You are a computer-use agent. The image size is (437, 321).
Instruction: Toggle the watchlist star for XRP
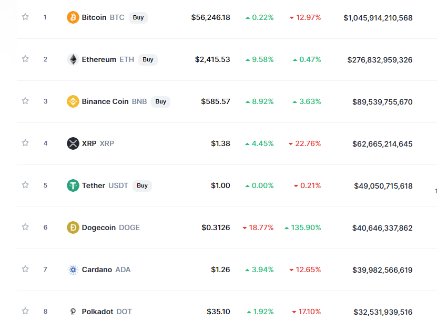tap(25, 143)
